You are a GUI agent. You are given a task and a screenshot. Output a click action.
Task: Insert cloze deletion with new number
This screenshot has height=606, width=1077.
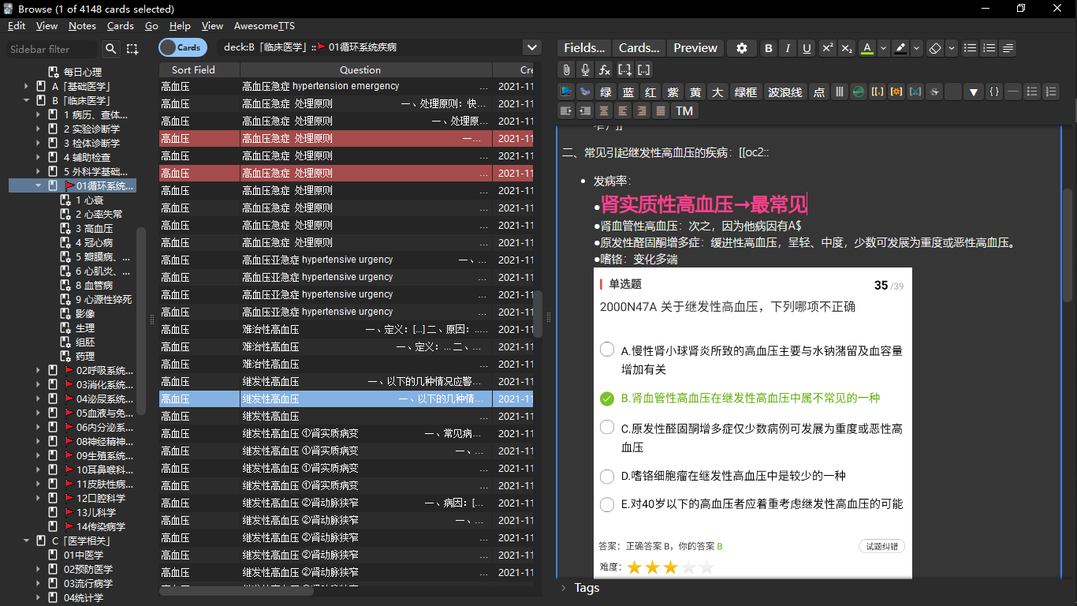625,69
